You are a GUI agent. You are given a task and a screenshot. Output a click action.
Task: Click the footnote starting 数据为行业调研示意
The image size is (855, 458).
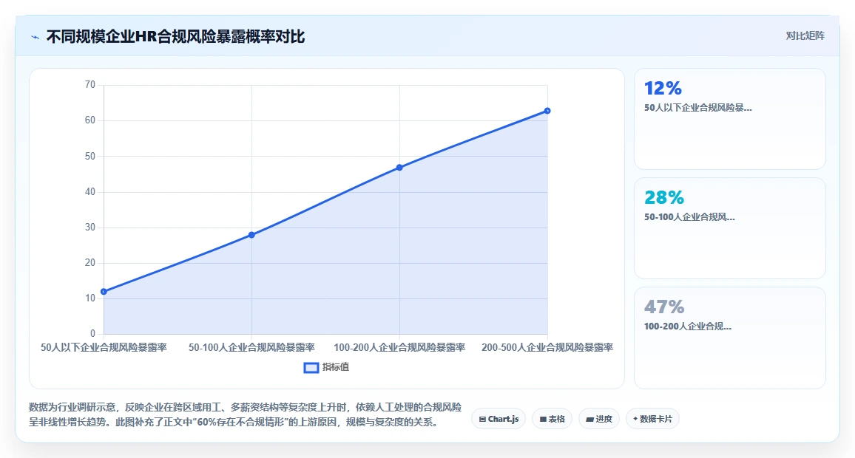[x=246, y=414]
